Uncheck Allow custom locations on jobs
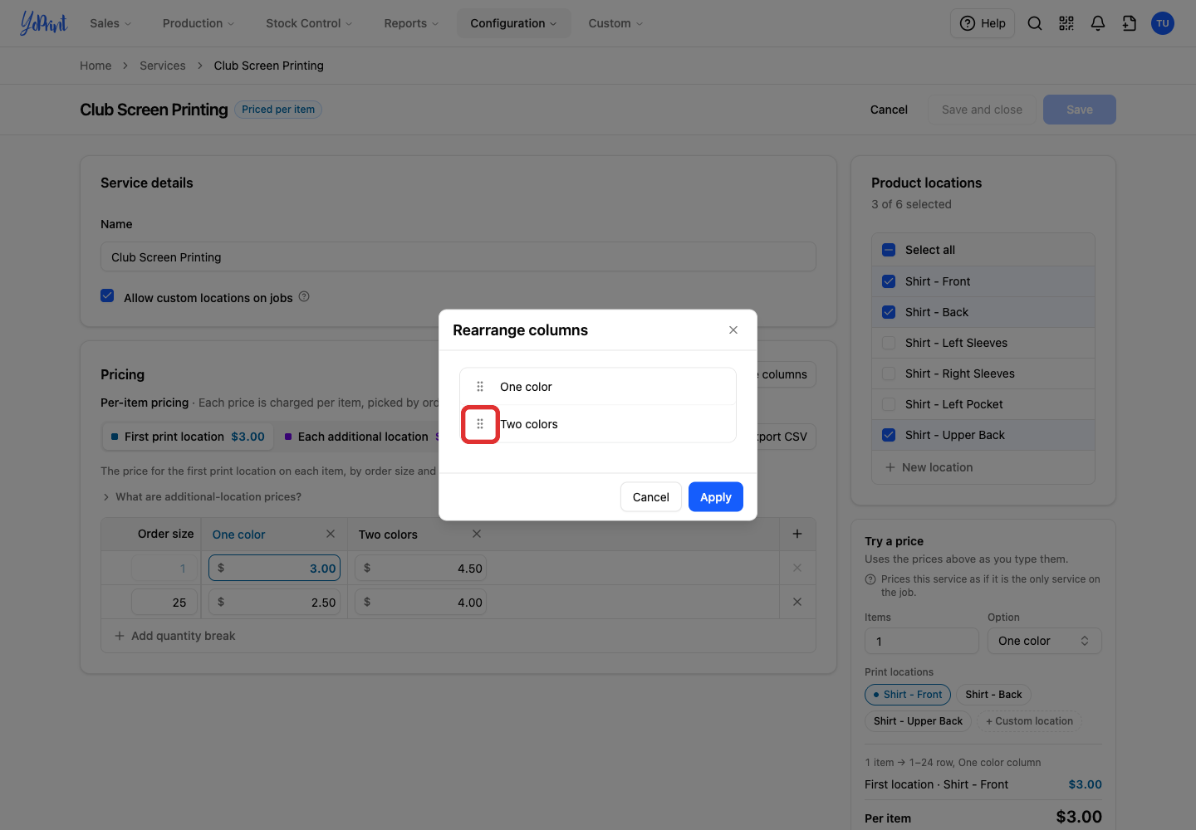Image resolution: width=1196 pixels, height=830 pixels. [x=107, y=295]
